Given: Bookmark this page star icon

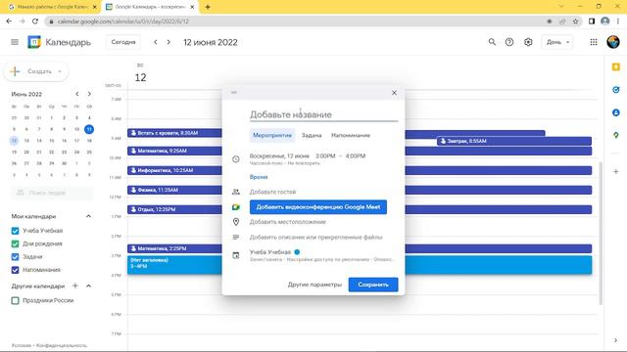Looking at the screenshot, I should 575,22.
